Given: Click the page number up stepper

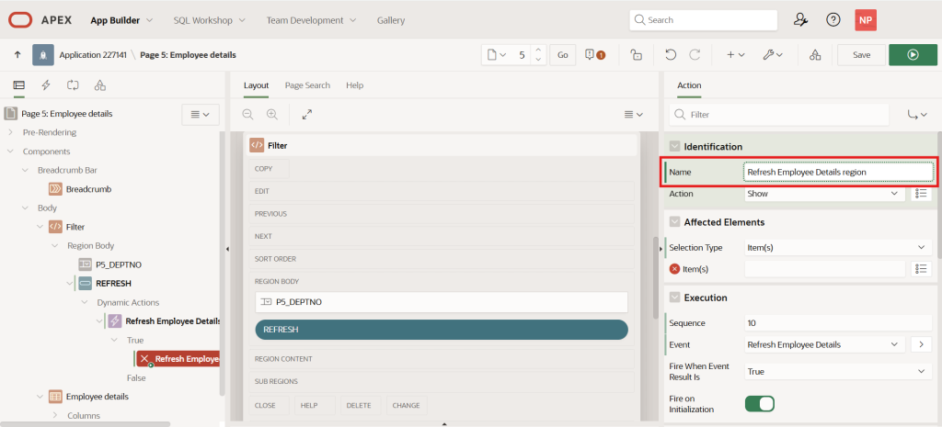Looking at the screenshot, I should [538, 51].
